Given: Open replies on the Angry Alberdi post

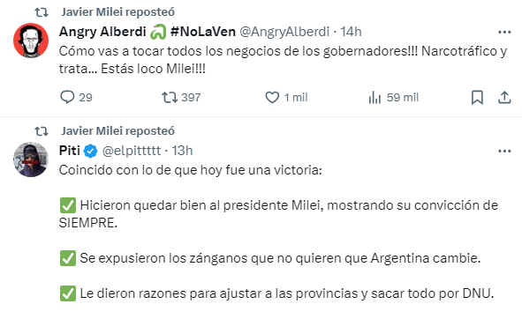Looking at the screenshot, I should 76,97.
